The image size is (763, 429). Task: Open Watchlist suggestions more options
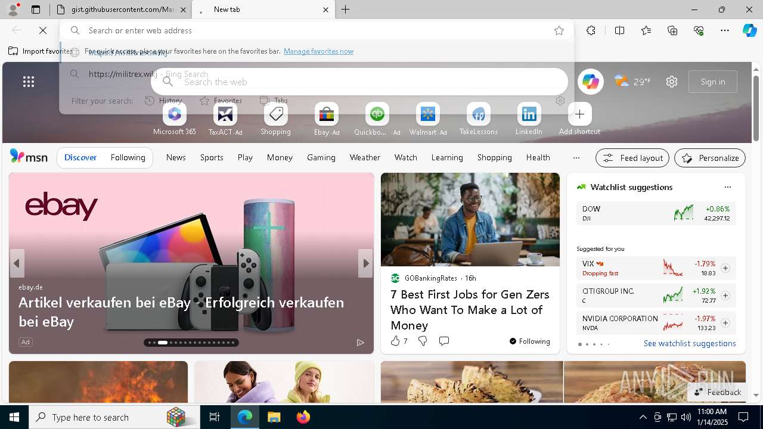point(727,187)
